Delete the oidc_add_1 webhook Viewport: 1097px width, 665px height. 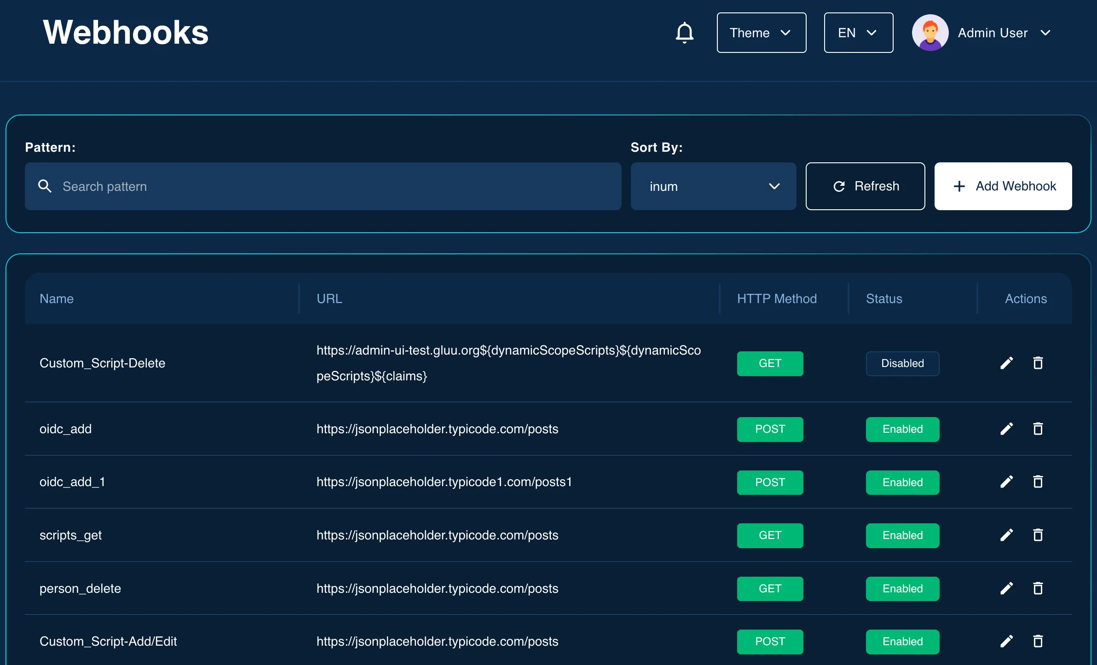(x=1038, y=482)
